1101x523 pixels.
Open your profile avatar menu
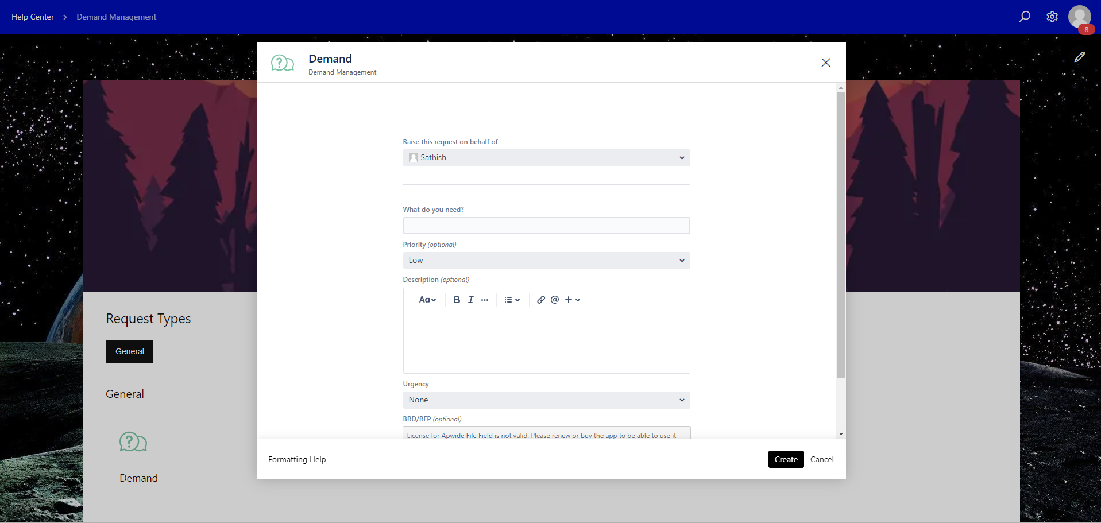(x=1080, y=17)
